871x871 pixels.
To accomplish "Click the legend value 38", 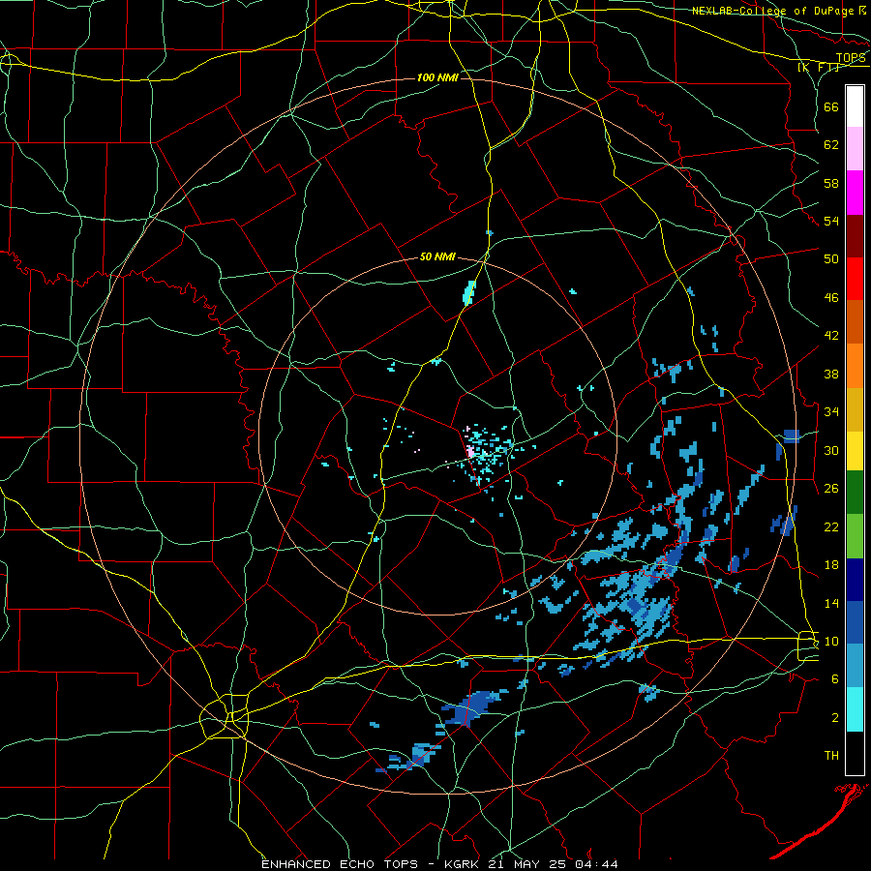I will (x=831, y=374).
